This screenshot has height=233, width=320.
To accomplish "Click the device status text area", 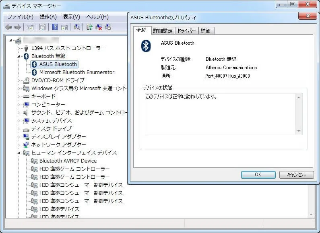I will tap(221, 114).
